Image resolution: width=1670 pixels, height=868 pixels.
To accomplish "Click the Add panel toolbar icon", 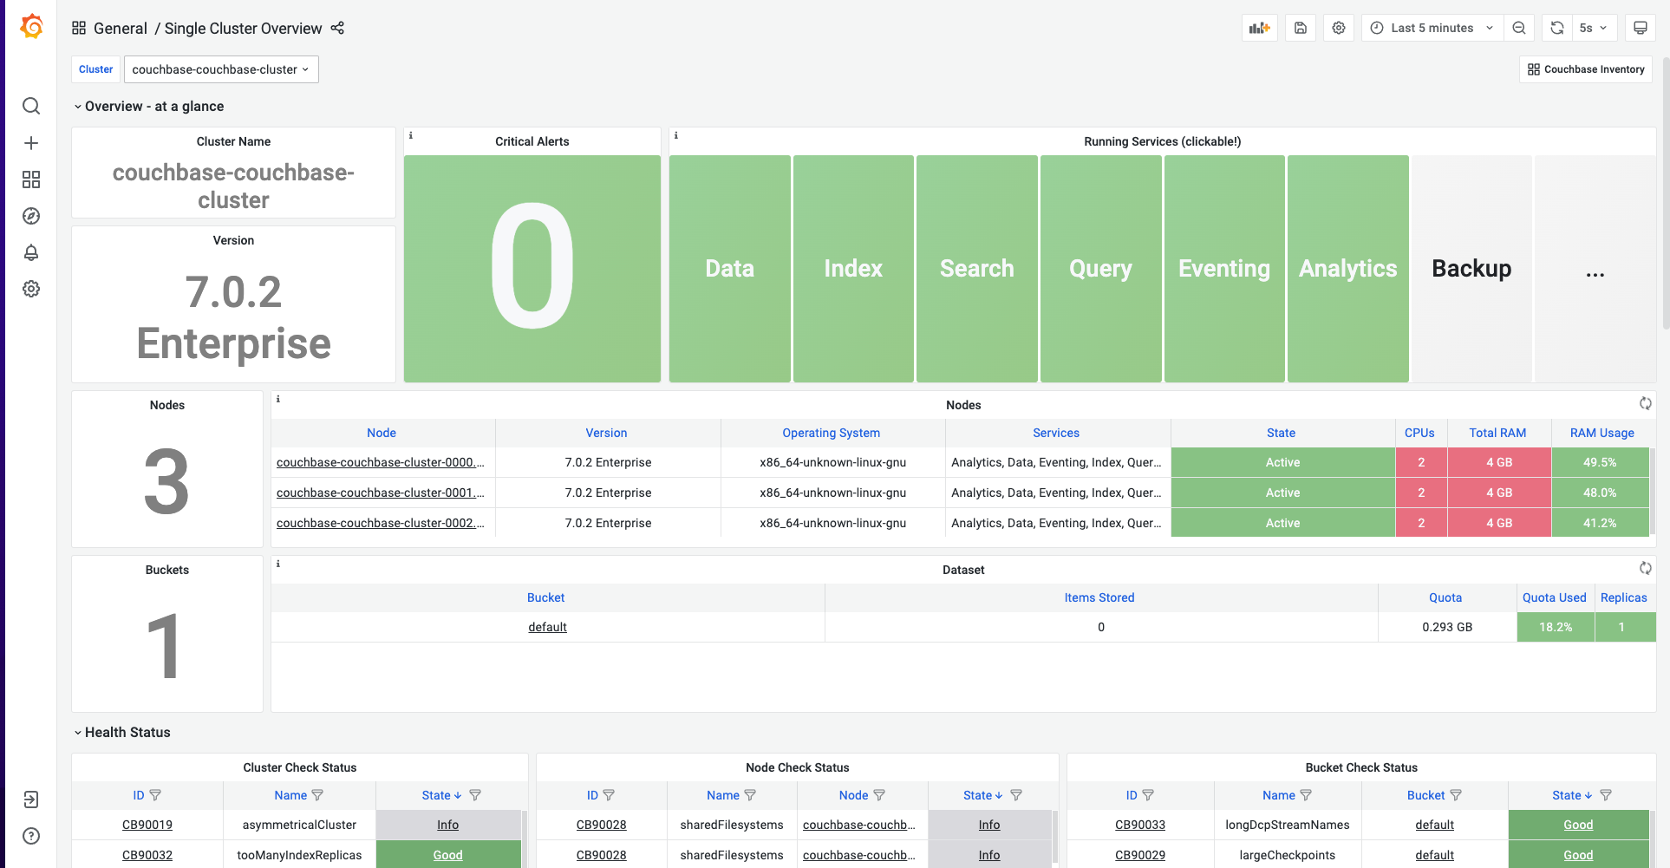I will (1260, 28).
